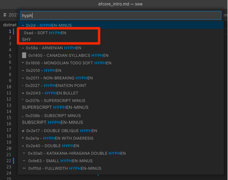Pick 0xfe63 SMALL HYPHEN-MINUS
Viewport: 228px width, 180px height.
[121, 161]
